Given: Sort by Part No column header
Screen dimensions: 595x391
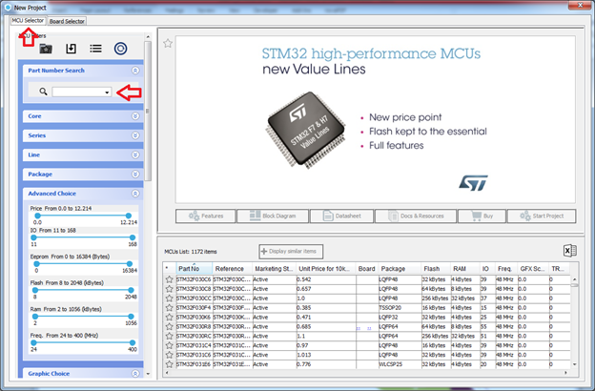Looking at the screenshot, I should [194, 268].
